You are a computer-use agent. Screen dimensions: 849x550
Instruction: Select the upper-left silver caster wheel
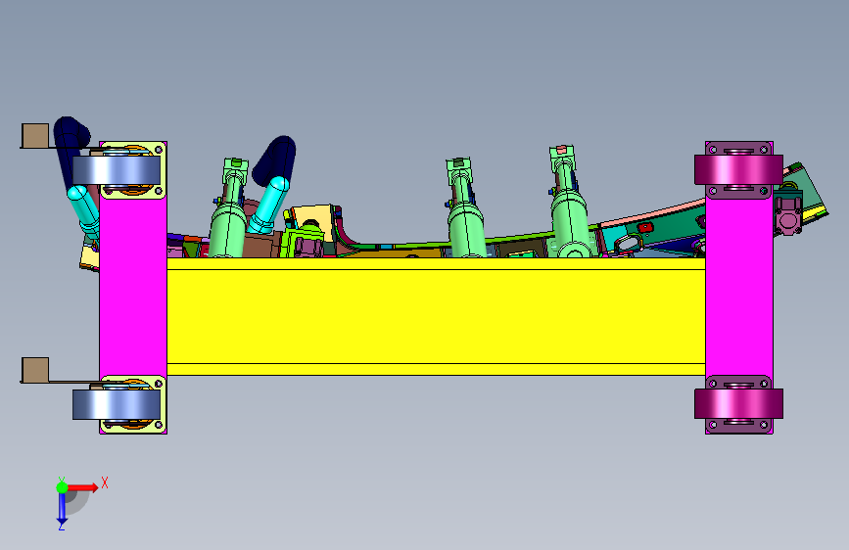pyautogui.click(x=117, y=170)
